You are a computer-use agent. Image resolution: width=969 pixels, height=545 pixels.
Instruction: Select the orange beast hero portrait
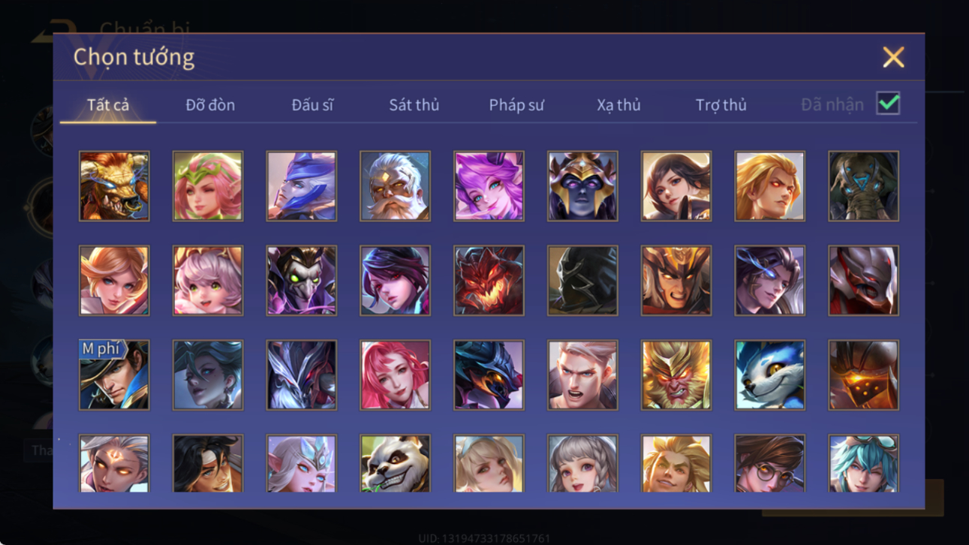click(x=114, y=186)
